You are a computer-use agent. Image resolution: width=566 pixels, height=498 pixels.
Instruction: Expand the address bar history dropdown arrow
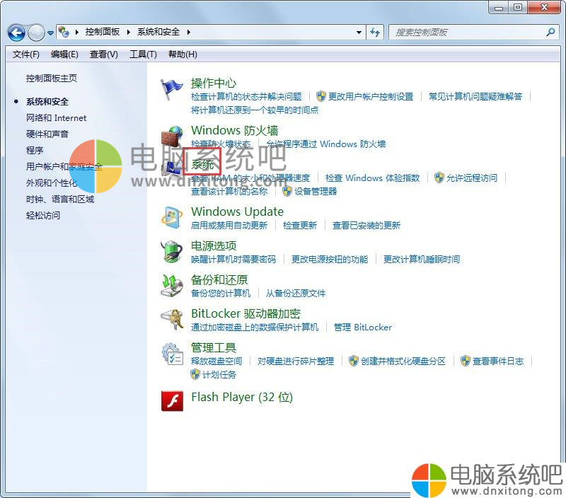point(359,33)
